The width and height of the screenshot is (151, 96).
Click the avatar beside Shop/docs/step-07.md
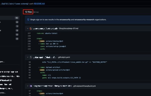click(31, 29)
